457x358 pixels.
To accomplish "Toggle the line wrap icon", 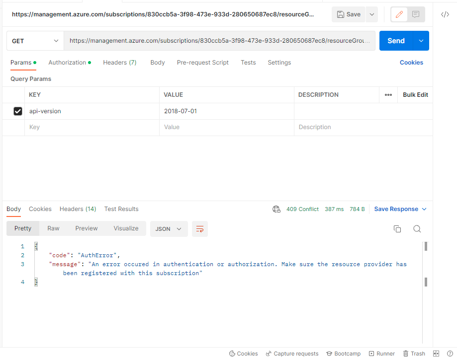I will 199,229.
